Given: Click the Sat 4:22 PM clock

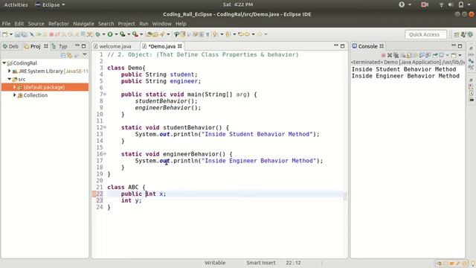Looking at the screenshot, I should 238,4.
